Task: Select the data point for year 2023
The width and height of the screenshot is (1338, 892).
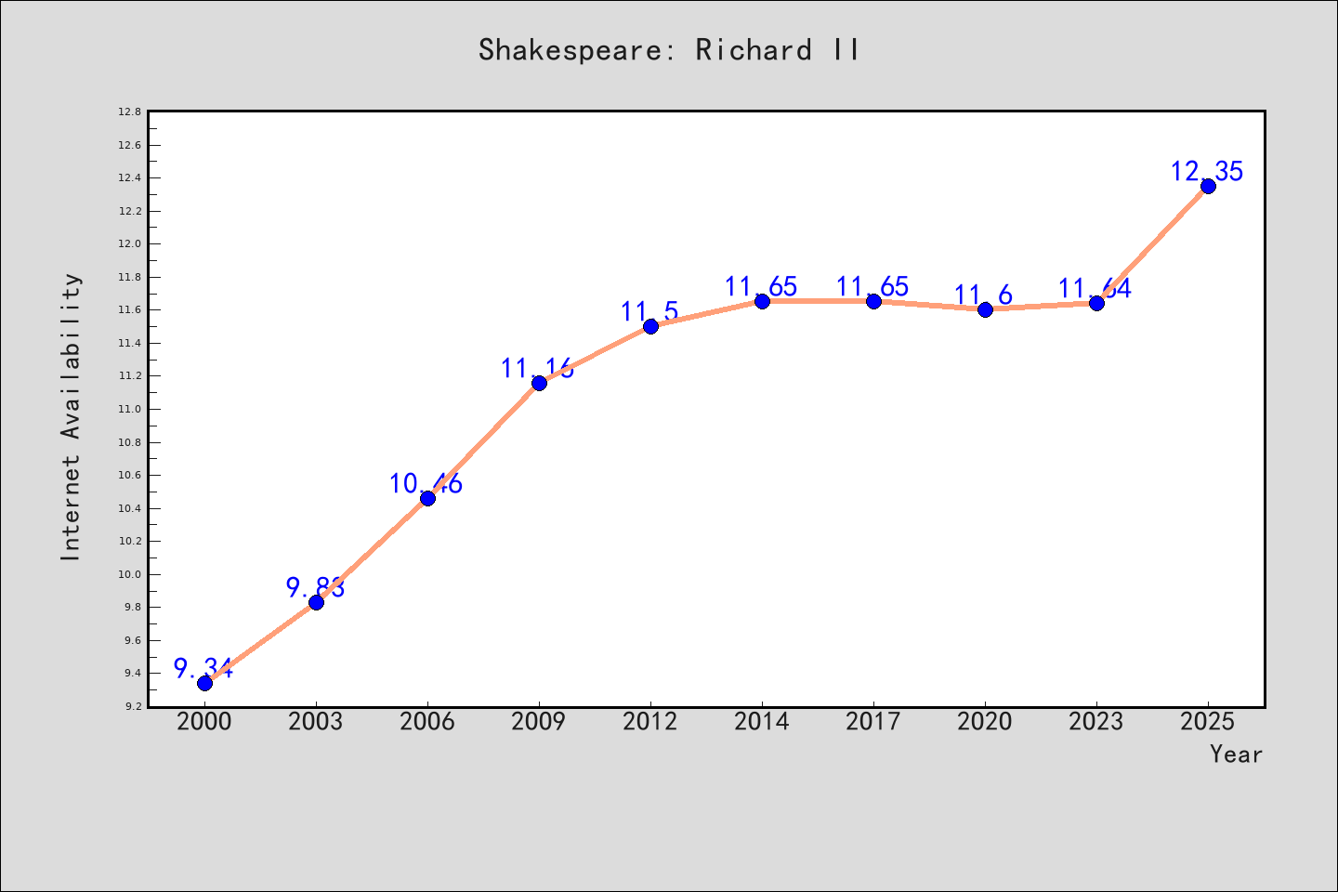Action: [1096, 303]
